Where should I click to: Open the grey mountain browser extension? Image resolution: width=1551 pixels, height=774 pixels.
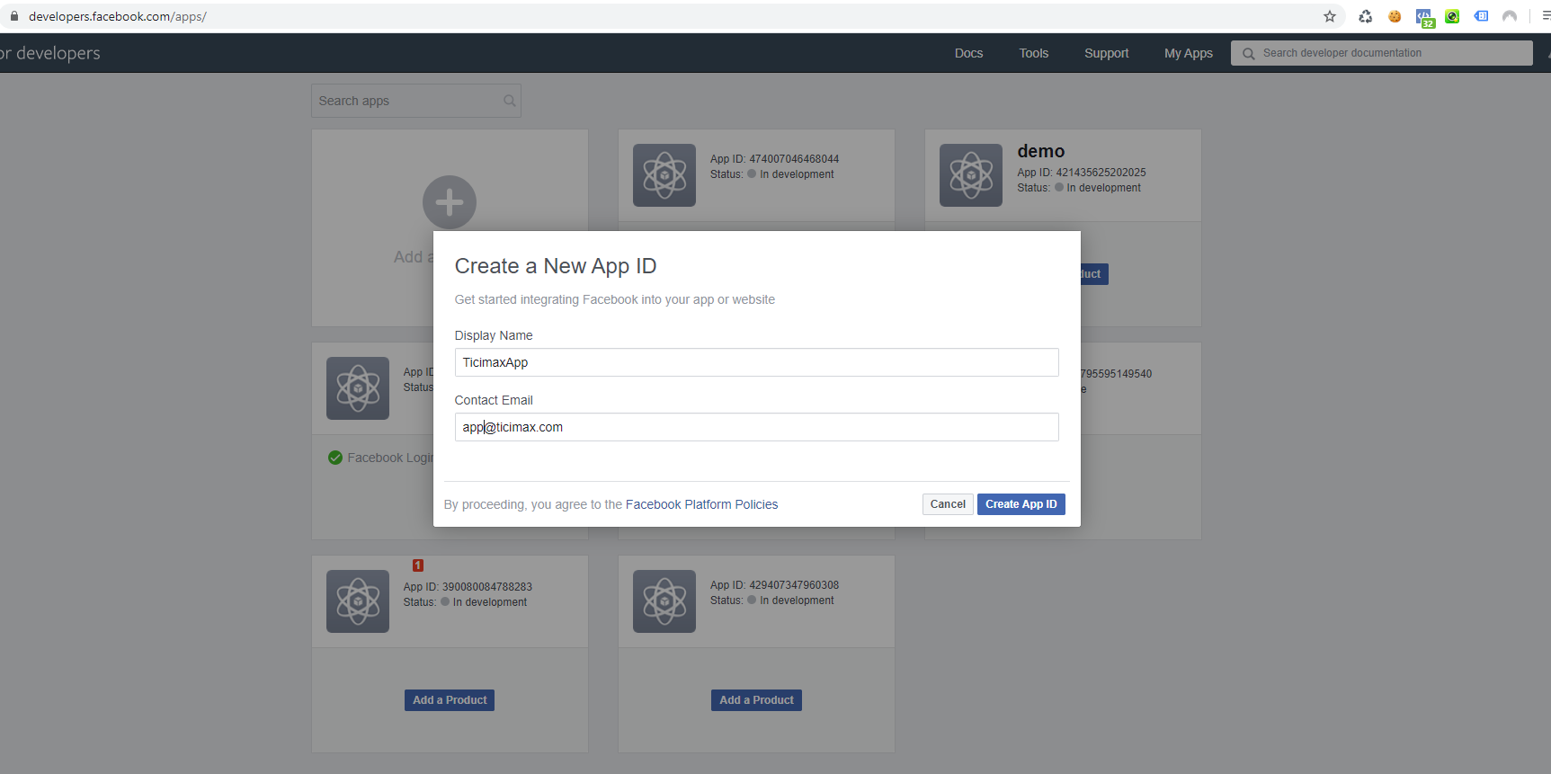click(x=1510, y=16)
